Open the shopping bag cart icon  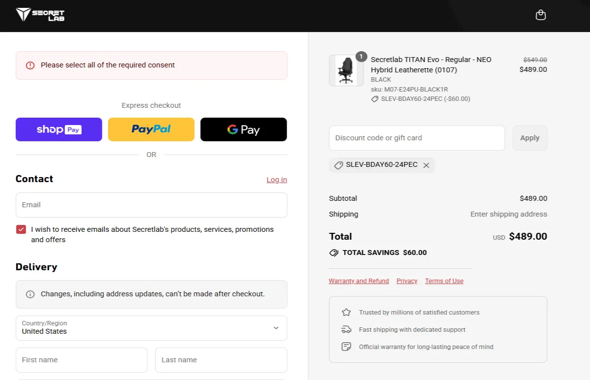point(540,15)
